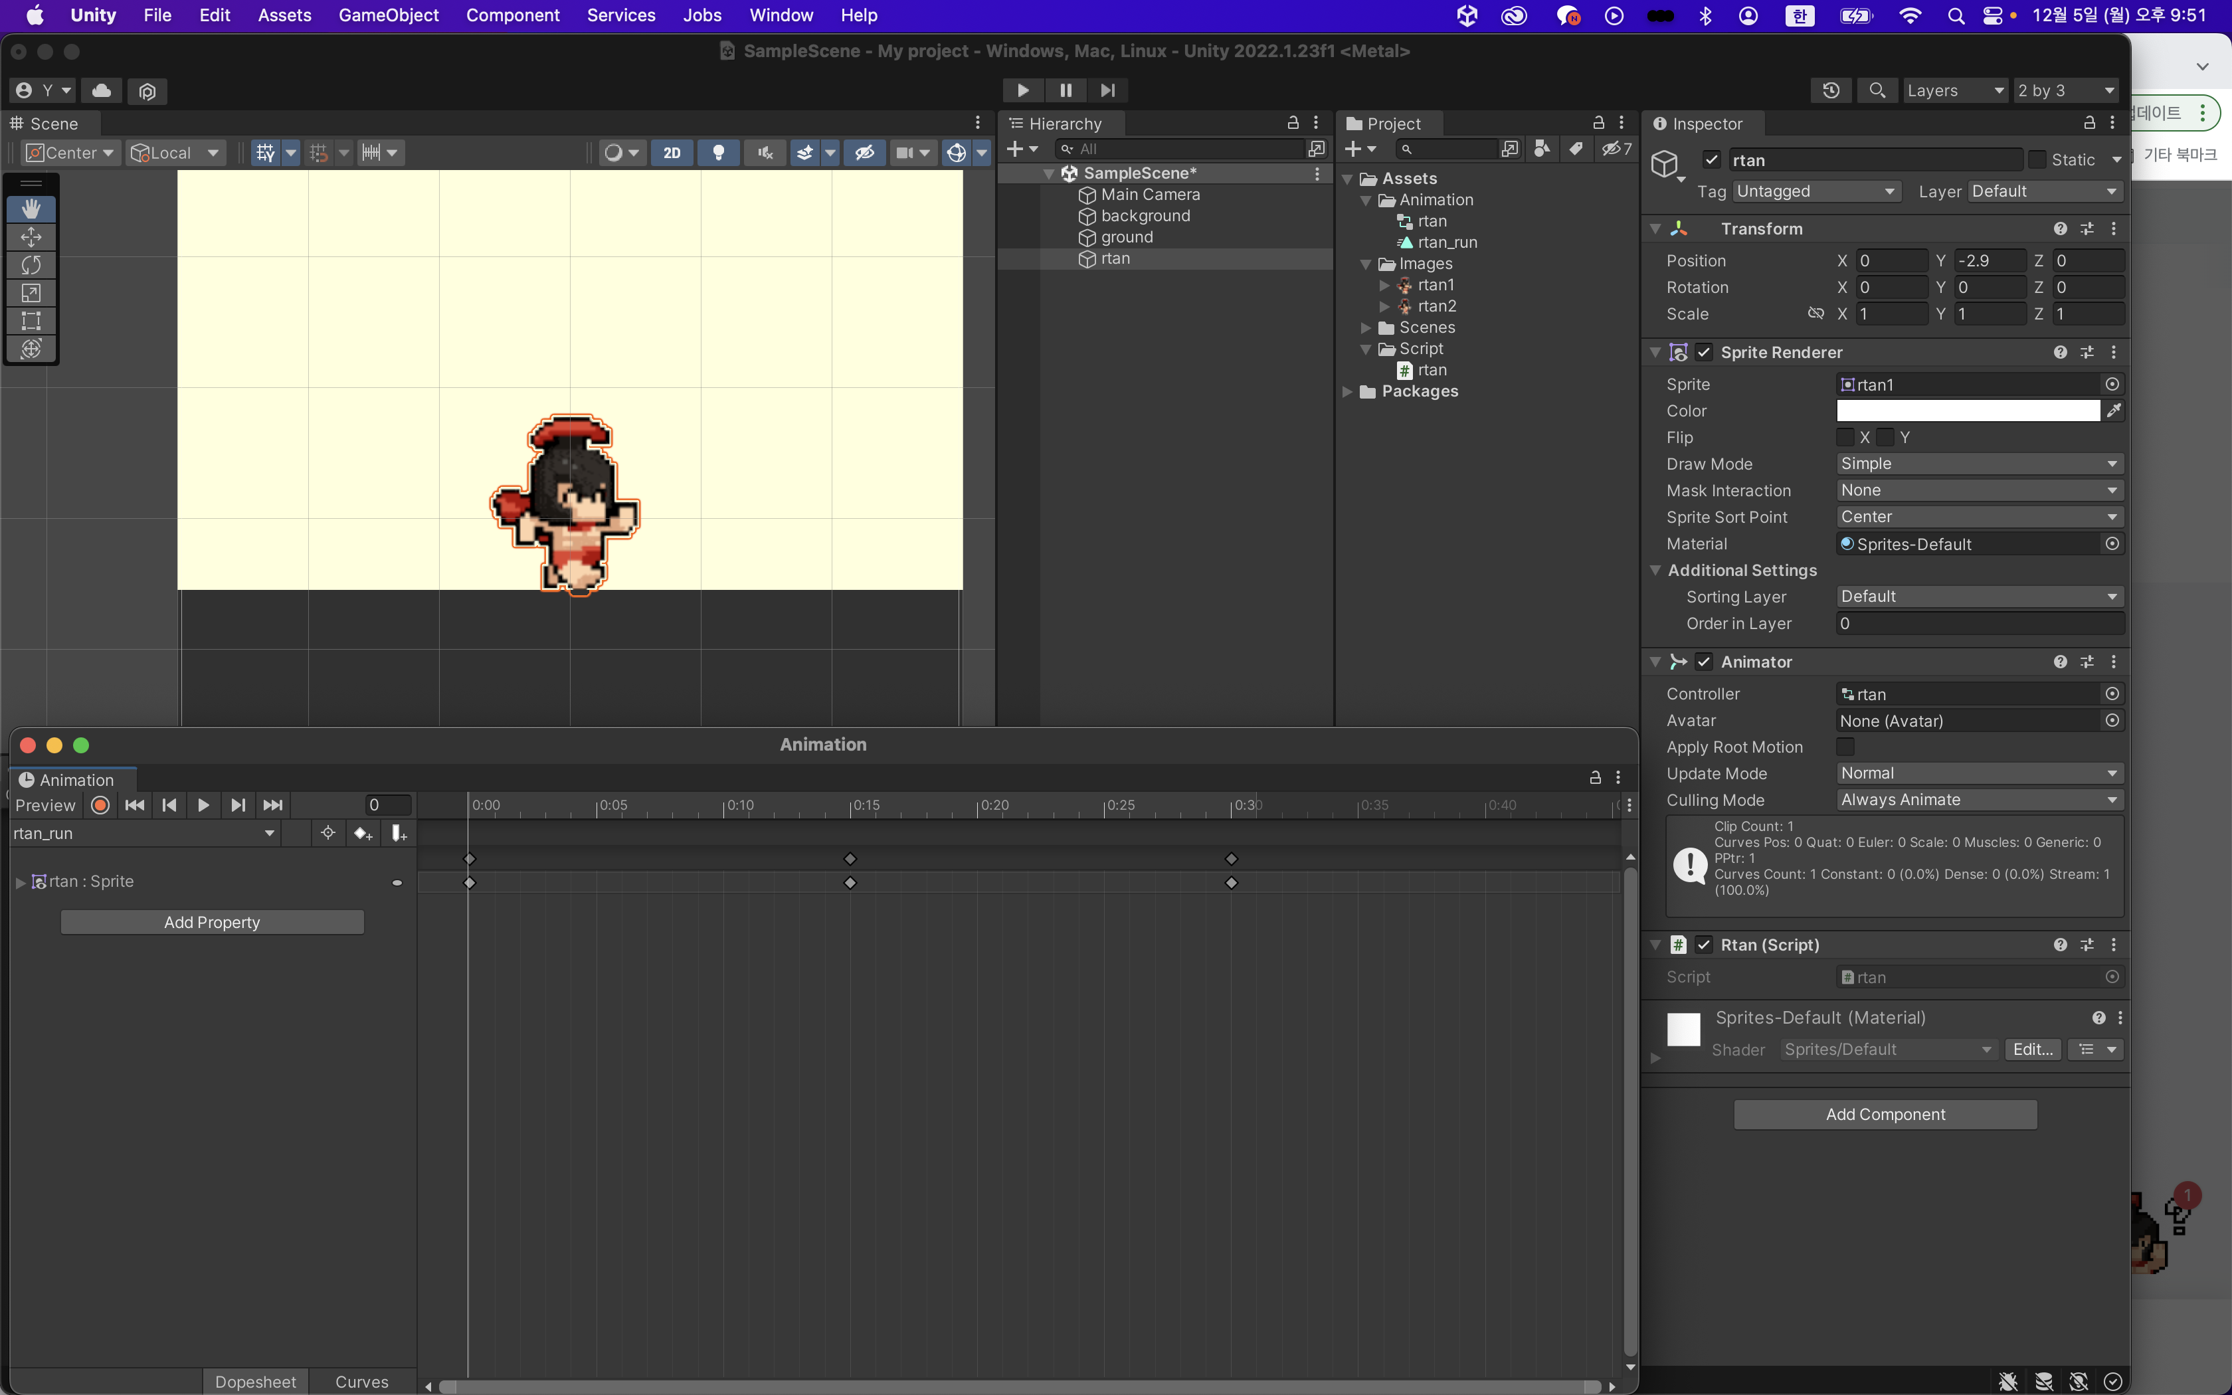Open the Layer dropdown showing Default

2045,191
